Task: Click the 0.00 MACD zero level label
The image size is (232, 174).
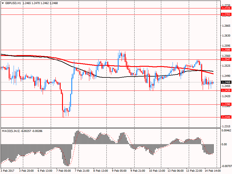Action: [224, 144]
